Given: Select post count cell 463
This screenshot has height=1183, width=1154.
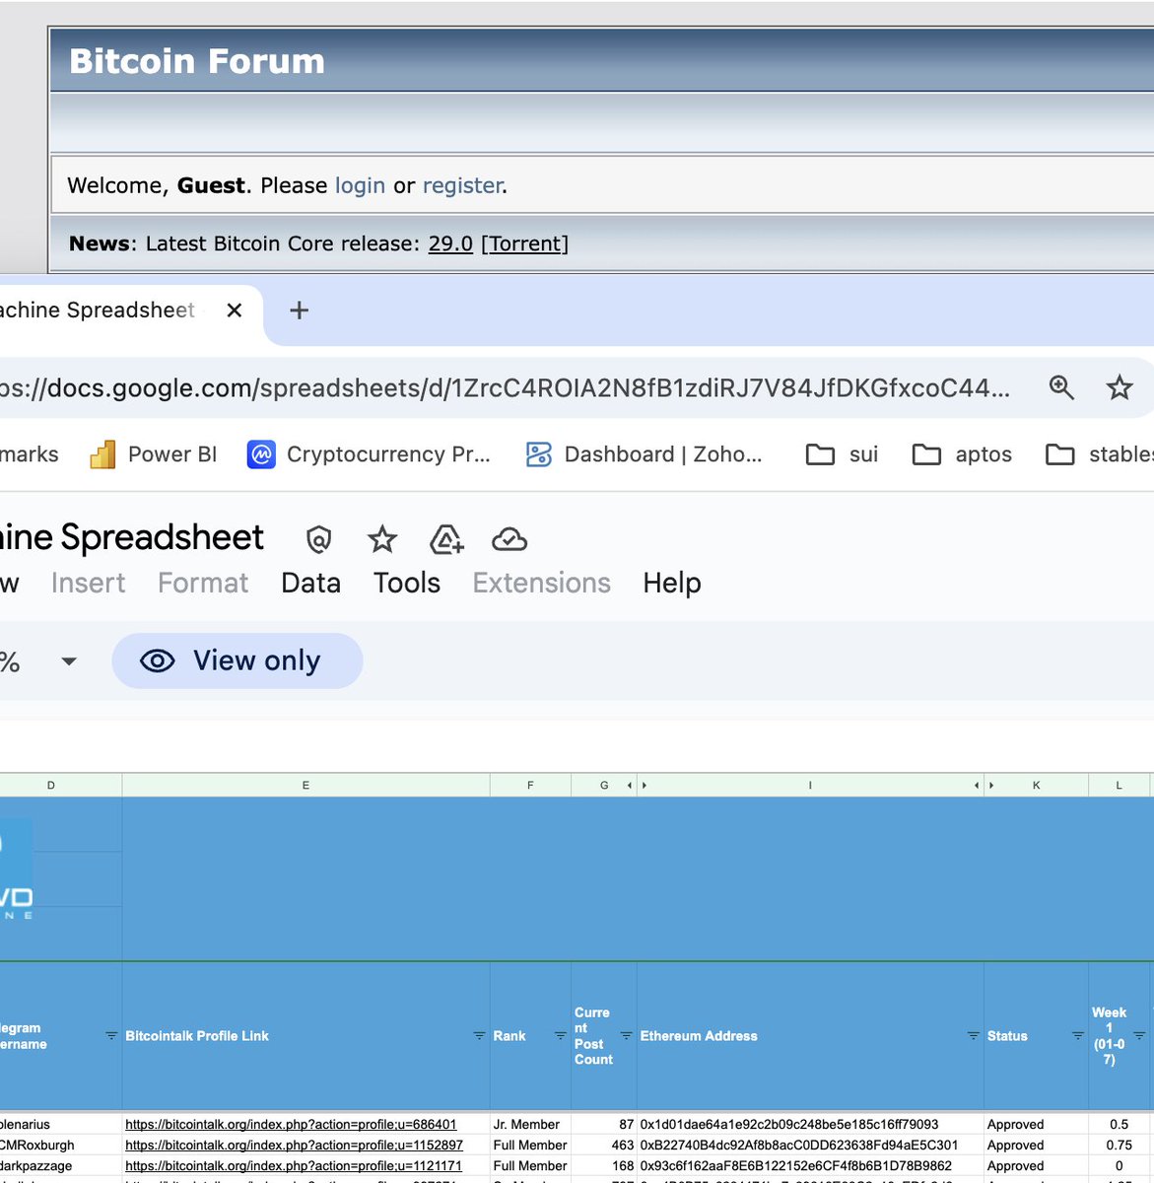Looking at the screenshot, I should coord(604,1146).
